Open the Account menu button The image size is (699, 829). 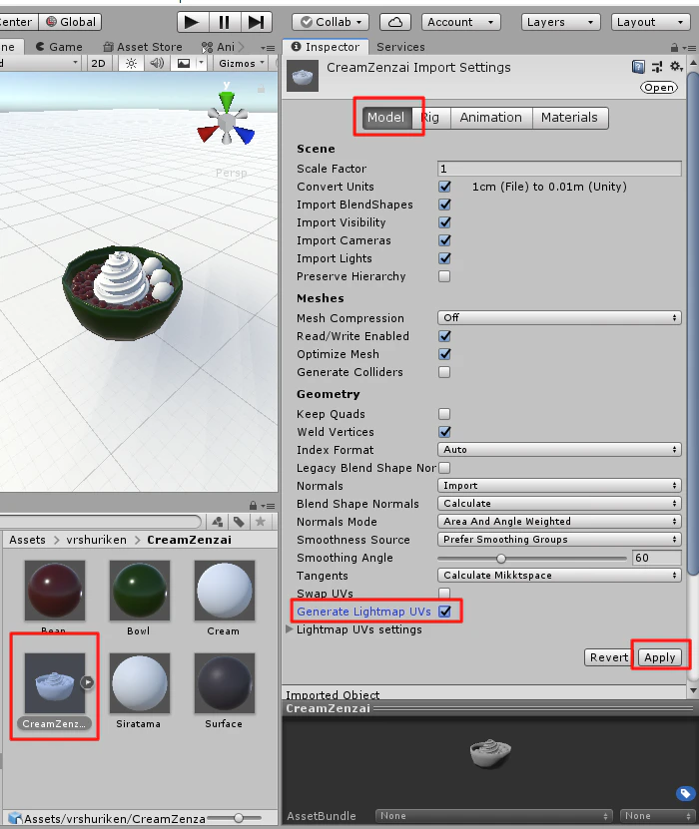(461, 22)
